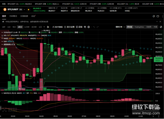Select SOL/USDT 10x in the top ticker bar
This screenshot has width=164, height=119.
click(x=128, y=4)
